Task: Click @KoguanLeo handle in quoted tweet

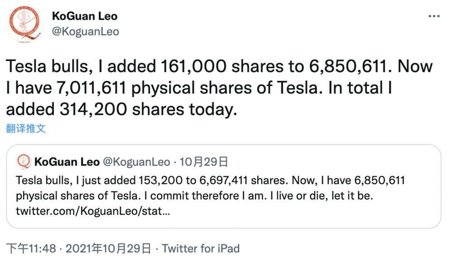Action: pos(136,162)
